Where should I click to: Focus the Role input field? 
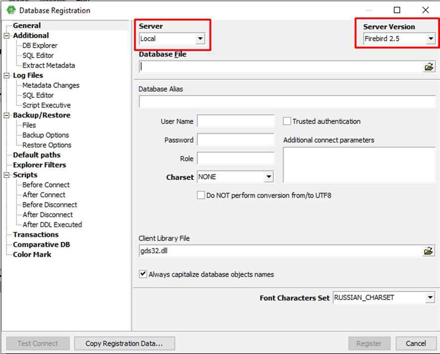click(235, 158)
